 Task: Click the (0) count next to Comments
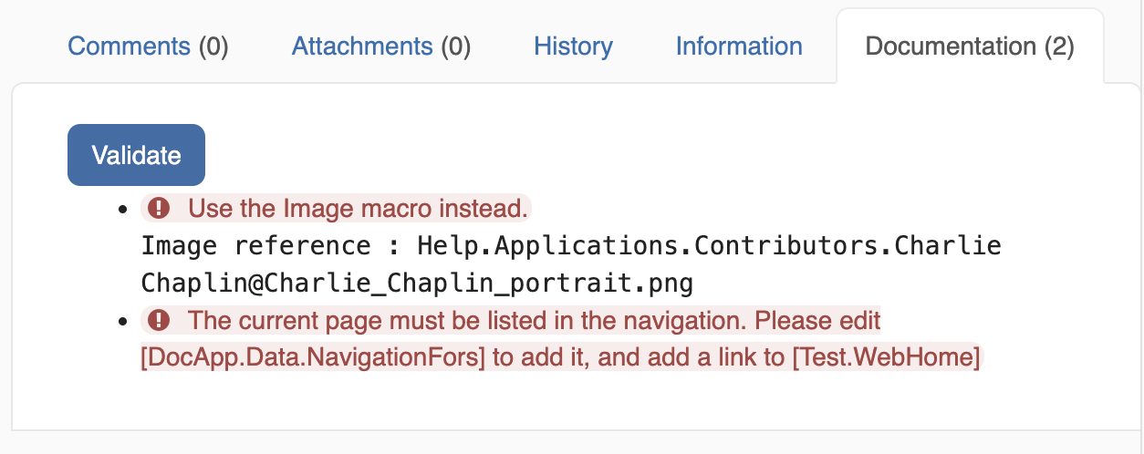click(x=213, y=46)
